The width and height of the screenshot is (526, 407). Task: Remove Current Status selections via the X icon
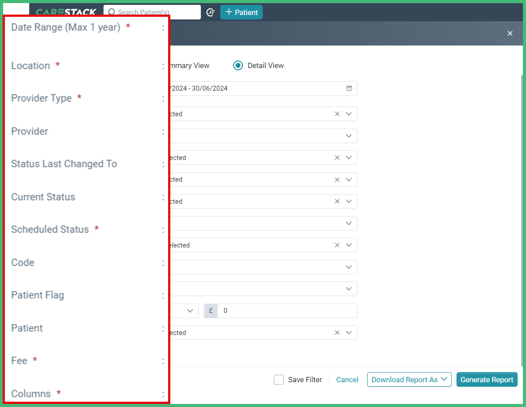point(337,201)
